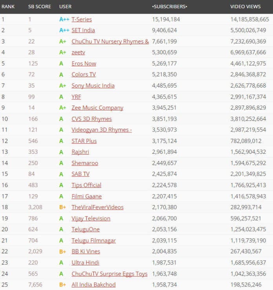Sort by the VIDEO VIEWS column header
The width and height of the screenshot is (273, 290).
point(246,7)
